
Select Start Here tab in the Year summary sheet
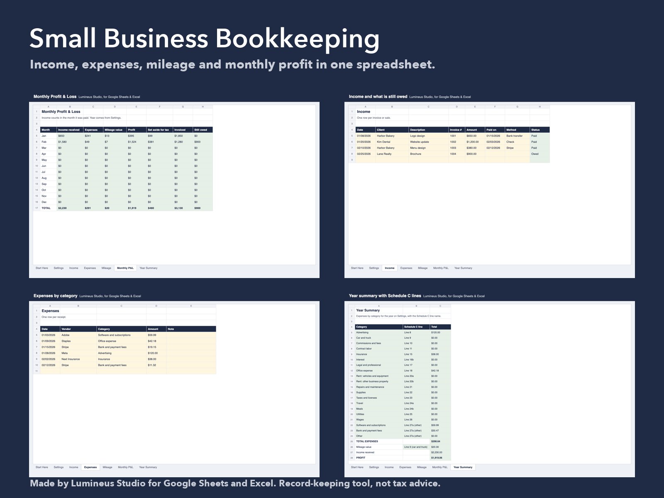pos(357,467)
